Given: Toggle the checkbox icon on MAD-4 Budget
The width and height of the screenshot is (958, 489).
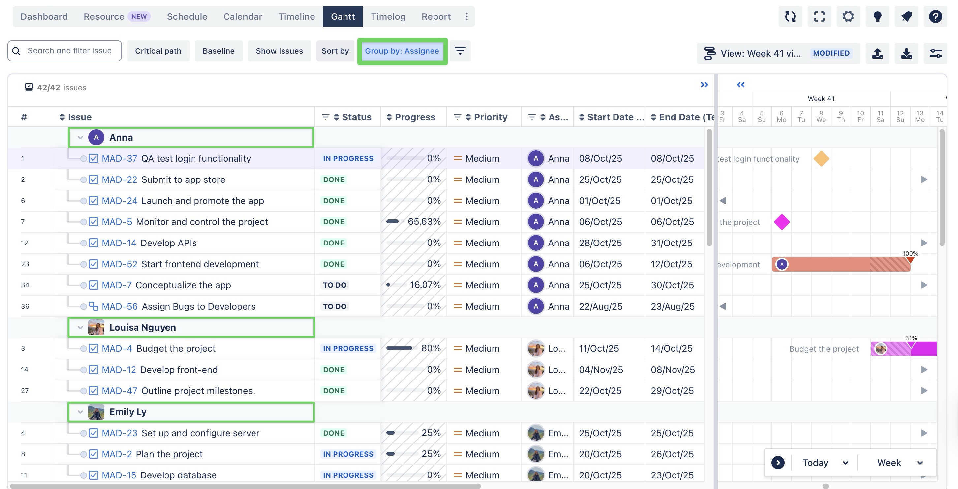Looking at the screenshot, I should tap(94, 348).
